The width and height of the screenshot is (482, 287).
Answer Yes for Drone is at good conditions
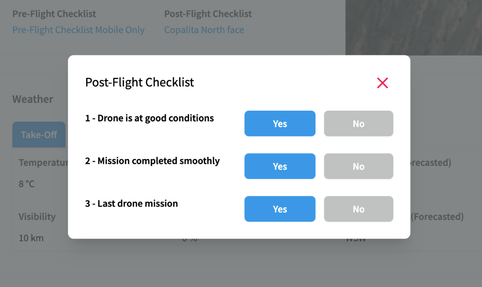point(280,123)
